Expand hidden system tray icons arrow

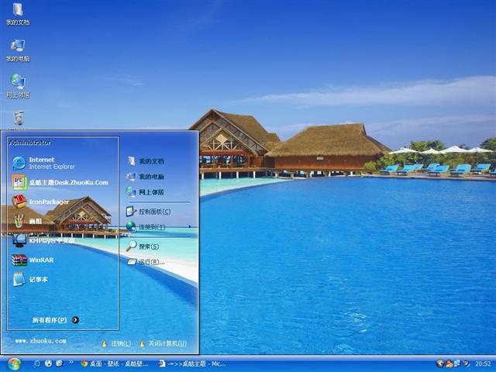tap(439, 363)
